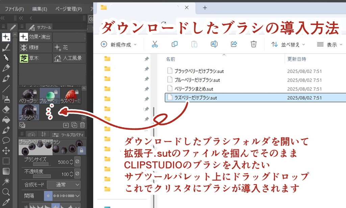Click the 名前 column header to sort files
This screenshot has height=208, width=346.
click(171, 59)
